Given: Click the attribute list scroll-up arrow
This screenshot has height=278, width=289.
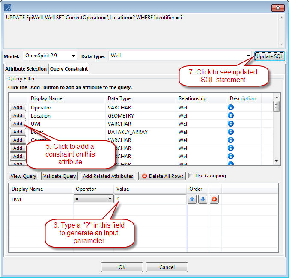Looking at the screenshot, I should point(276,97).
